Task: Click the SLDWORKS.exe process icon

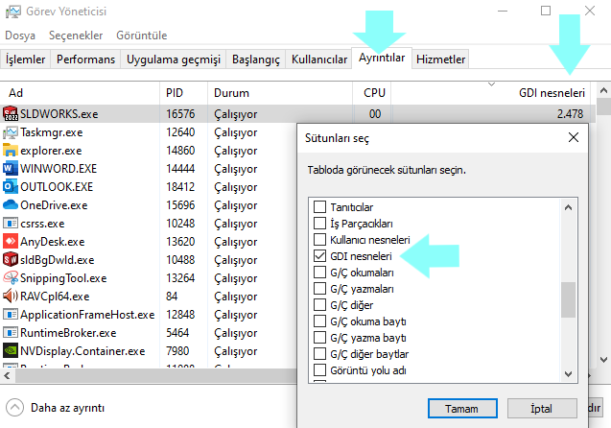Action: click(12, 114)
